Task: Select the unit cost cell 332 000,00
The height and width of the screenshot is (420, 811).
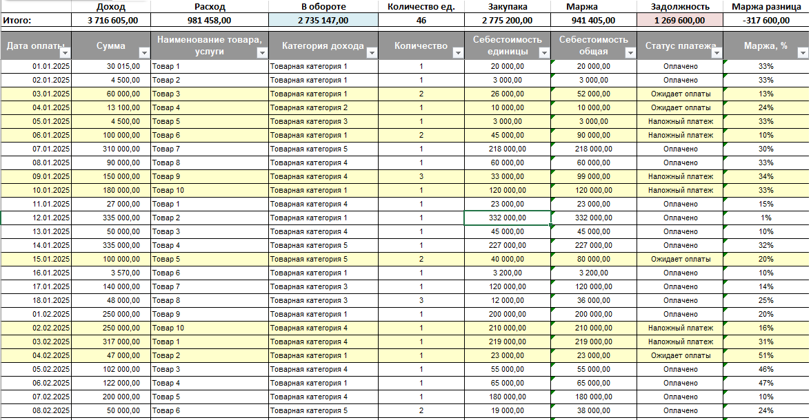Action: 508,218
